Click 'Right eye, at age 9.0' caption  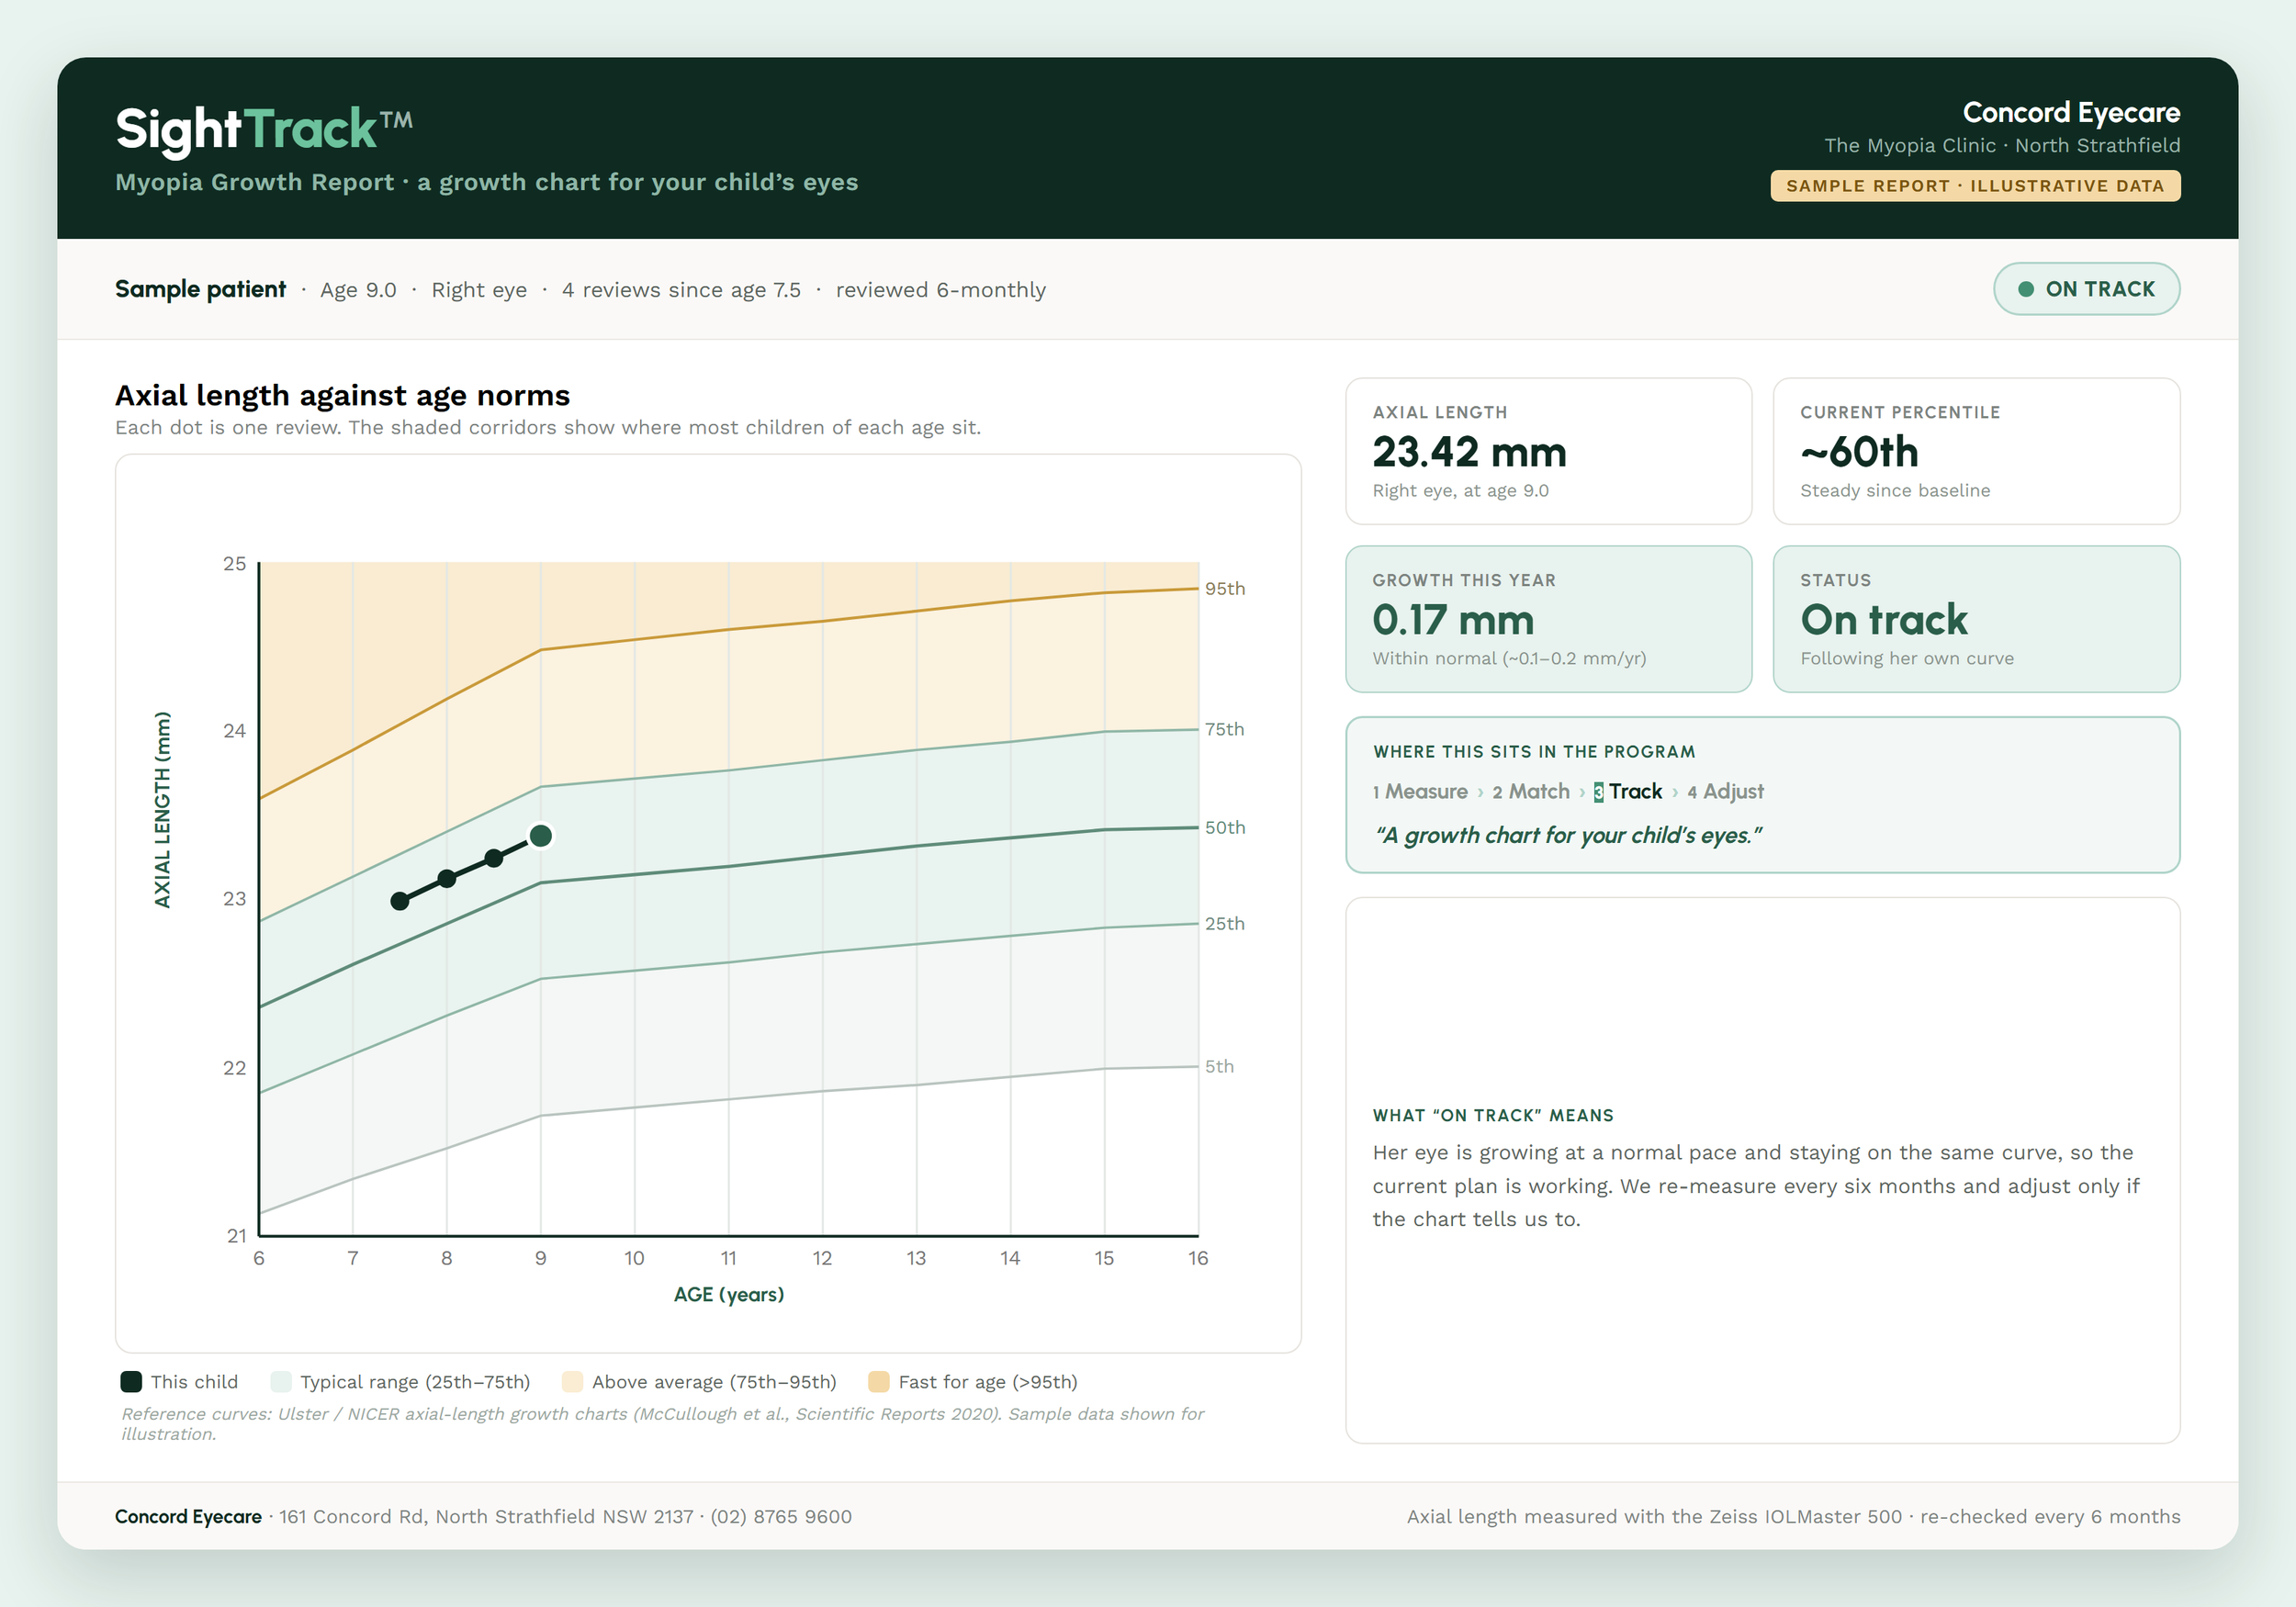1460,490
